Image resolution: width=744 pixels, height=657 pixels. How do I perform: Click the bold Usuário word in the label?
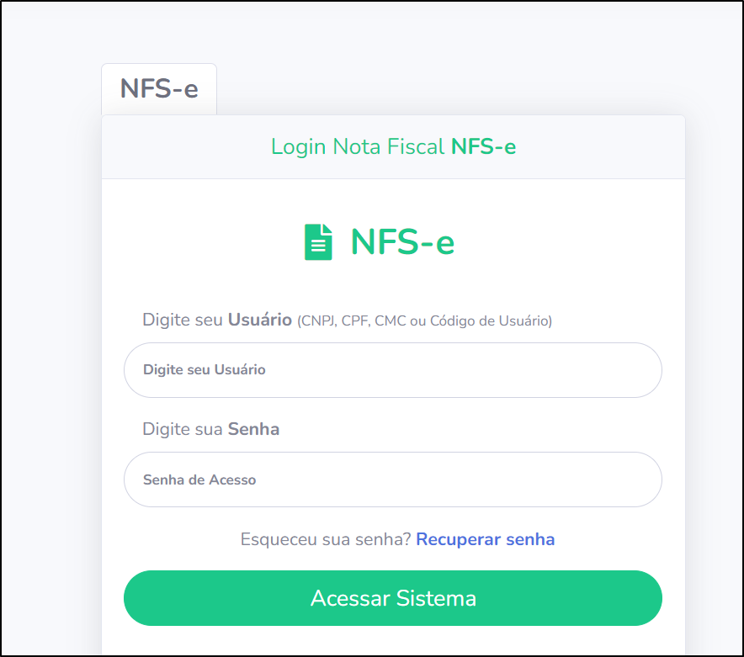point(260,320)
